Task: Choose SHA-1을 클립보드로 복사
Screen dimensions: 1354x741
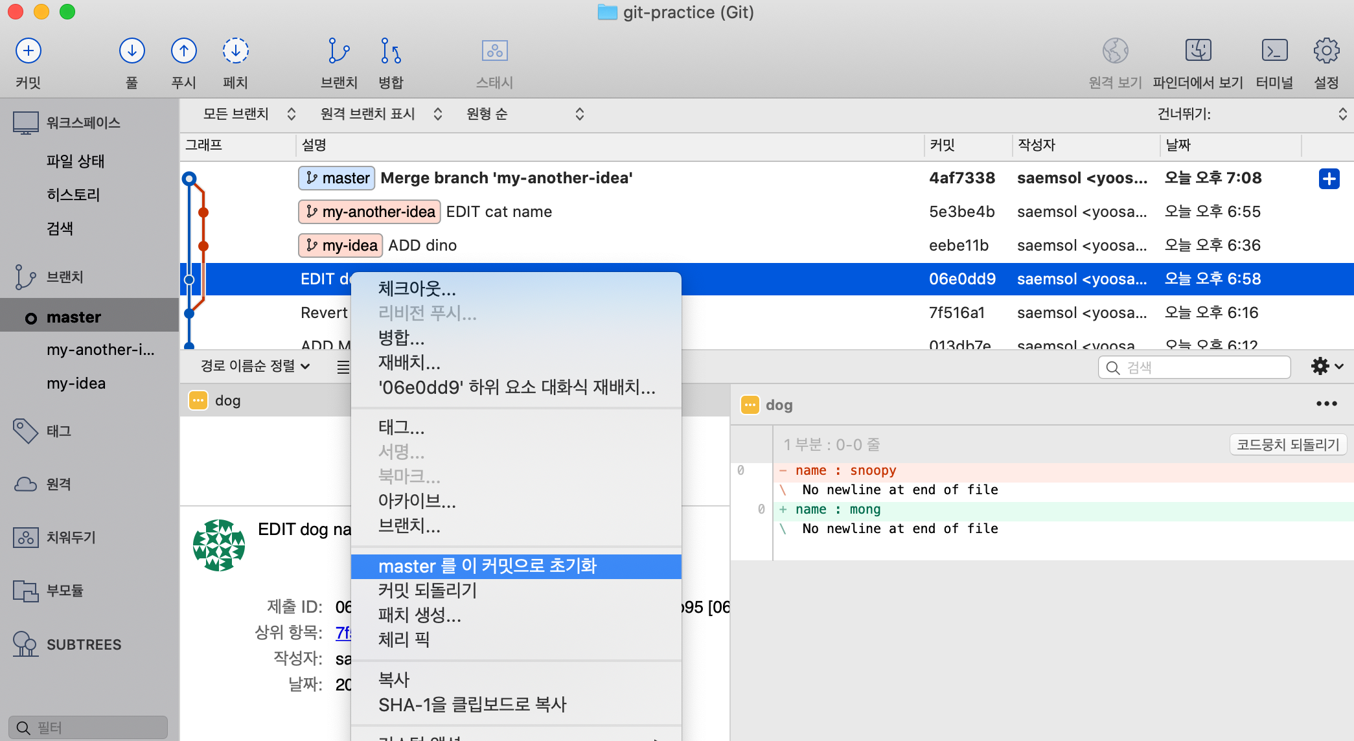Action: (x=516, y=705)
